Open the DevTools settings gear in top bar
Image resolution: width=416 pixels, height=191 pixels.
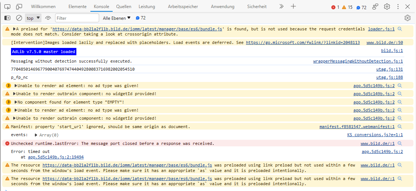tap(387, 7)
